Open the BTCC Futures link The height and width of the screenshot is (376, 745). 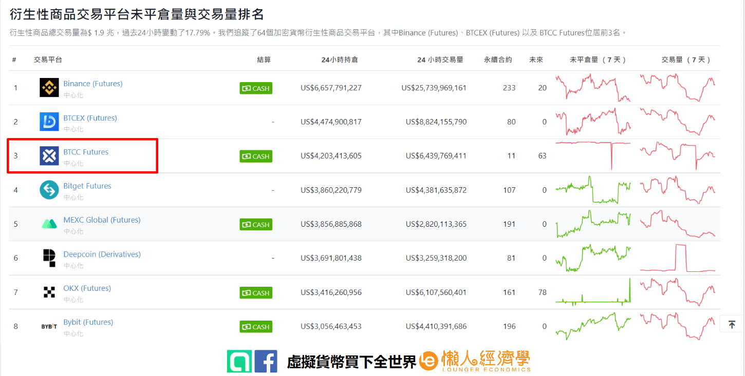coord(86,152)
